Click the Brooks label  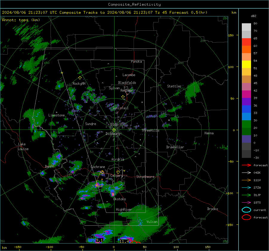pyautogui.click(x=213, y=209)
